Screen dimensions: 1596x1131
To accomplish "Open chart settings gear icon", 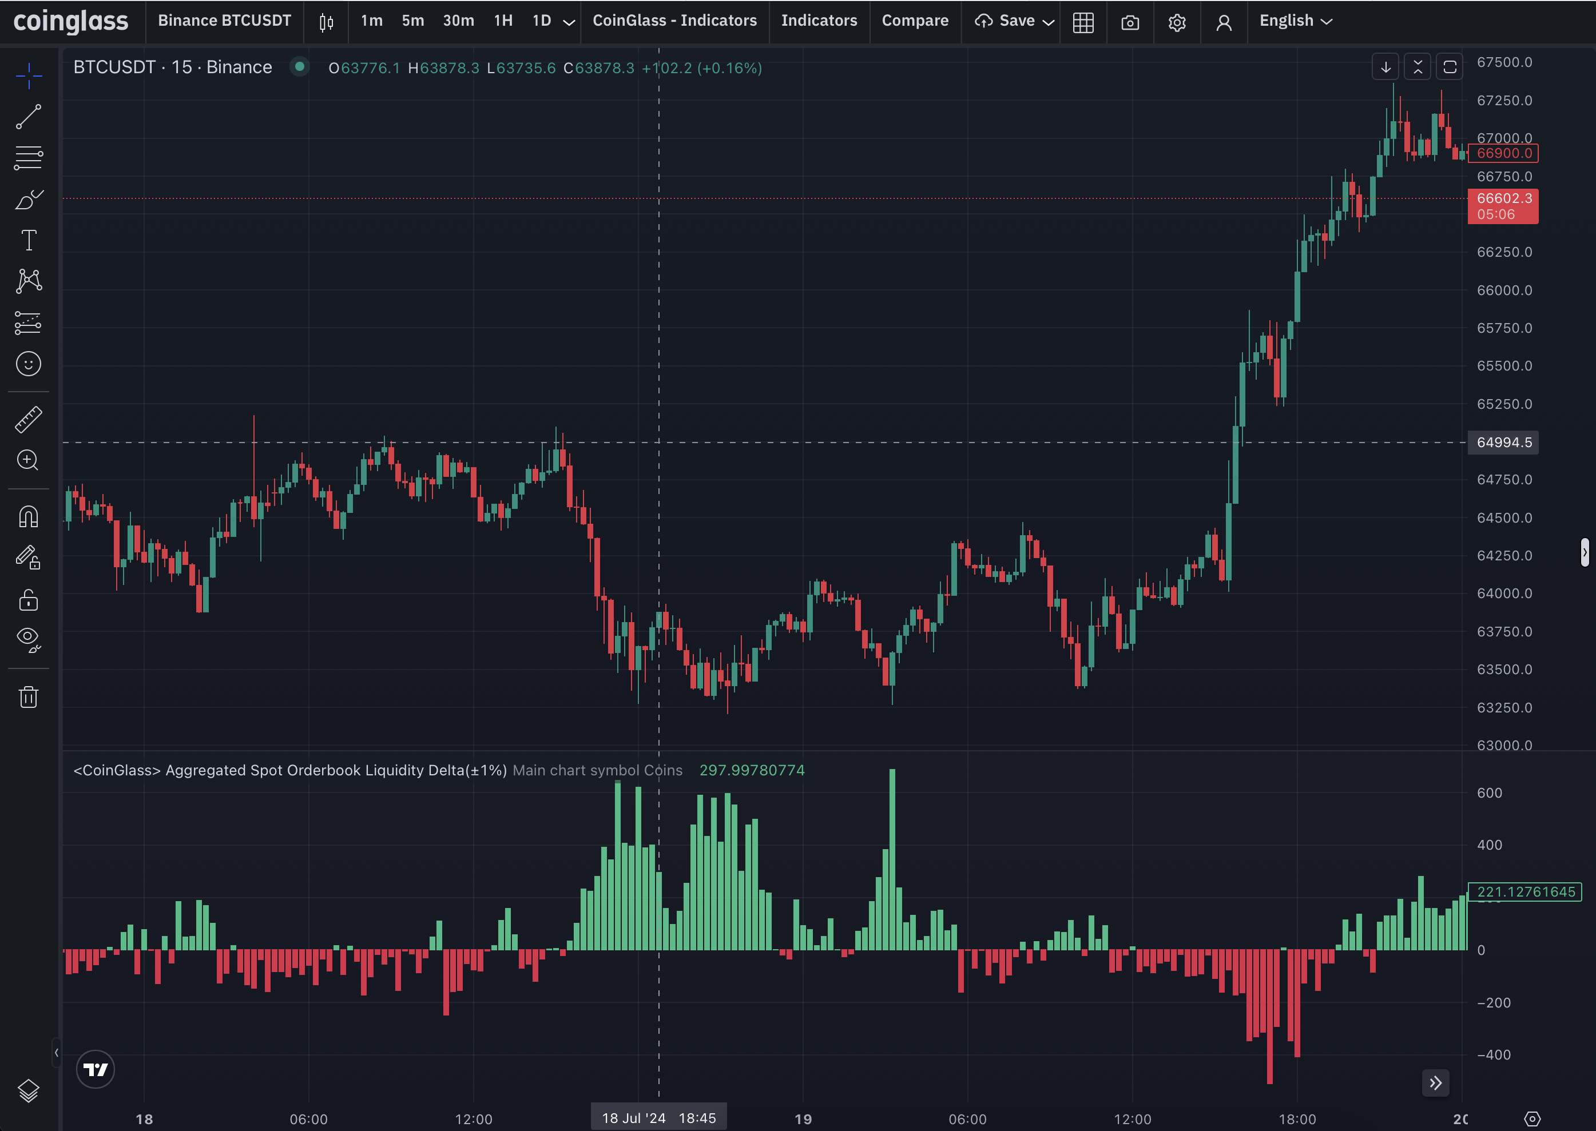I will (1177, 22).
